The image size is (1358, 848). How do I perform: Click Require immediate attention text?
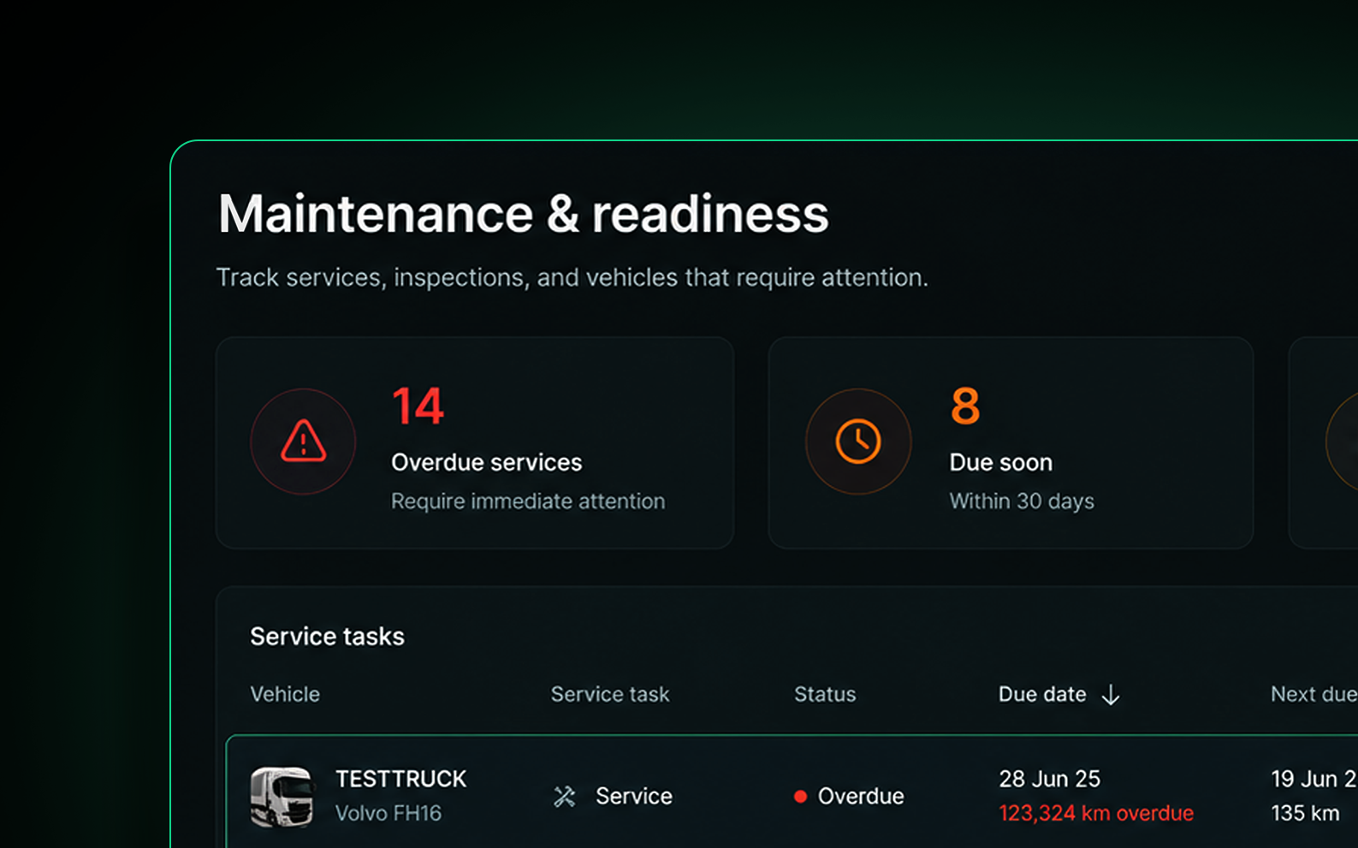(528, 501)
